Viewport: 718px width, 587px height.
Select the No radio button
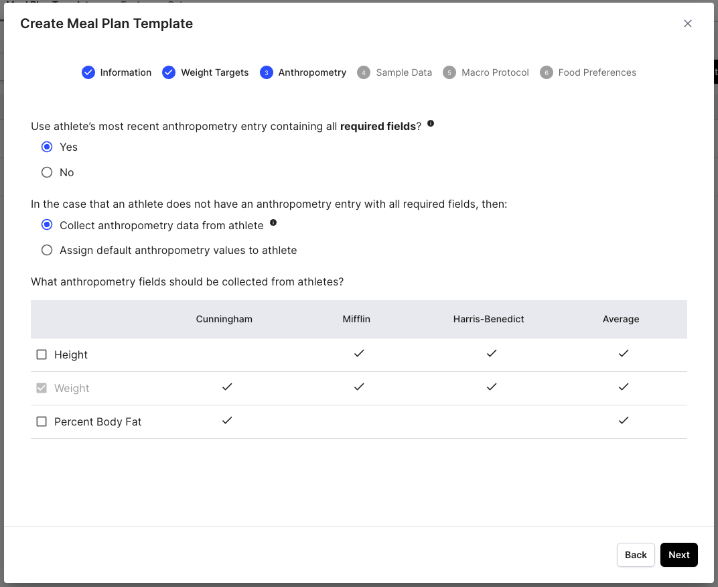[x=47, y=172]
